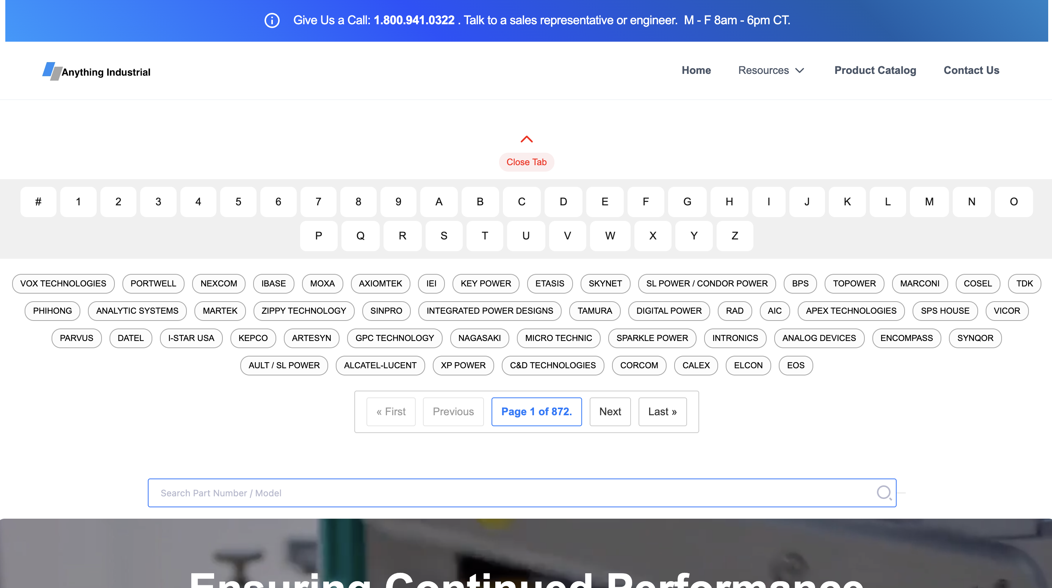
Task: Close the tab with Close Tab
Action: pyautogui.click(x=526, y=162)
